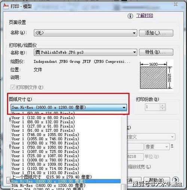Open the 自定义 scale dropdown

tap(151, 137)
